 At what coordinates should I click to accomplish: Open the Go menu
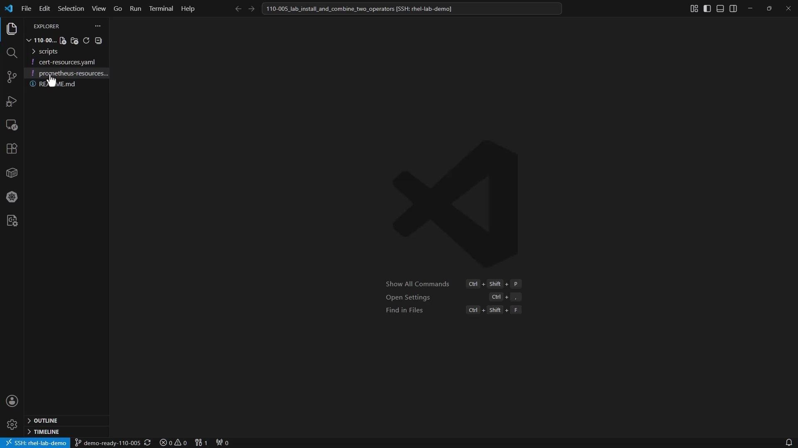118,9
